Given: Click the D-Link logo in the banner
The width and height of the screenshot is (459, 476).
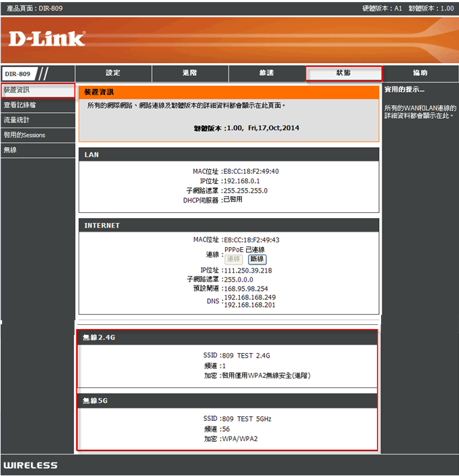Looking at the screenshot, I should click(x=47, y=38).
